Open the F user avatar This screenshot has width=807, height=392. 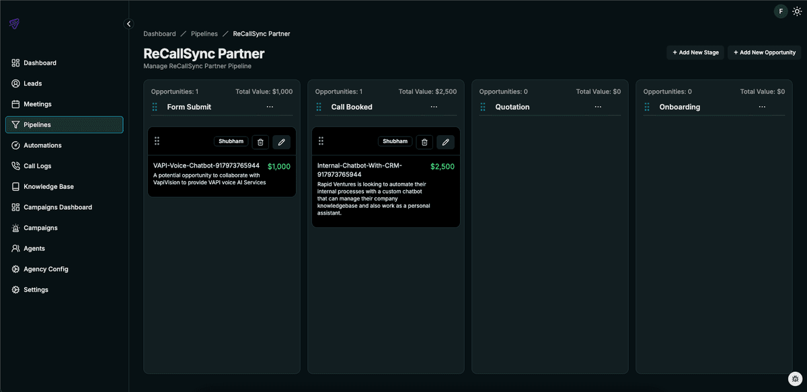(781, 11)
